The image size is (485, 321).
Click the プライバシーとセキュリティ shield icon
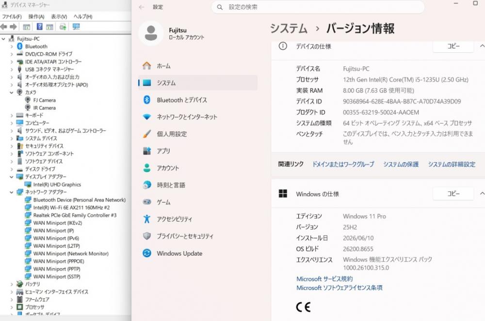tap(146, 236)
